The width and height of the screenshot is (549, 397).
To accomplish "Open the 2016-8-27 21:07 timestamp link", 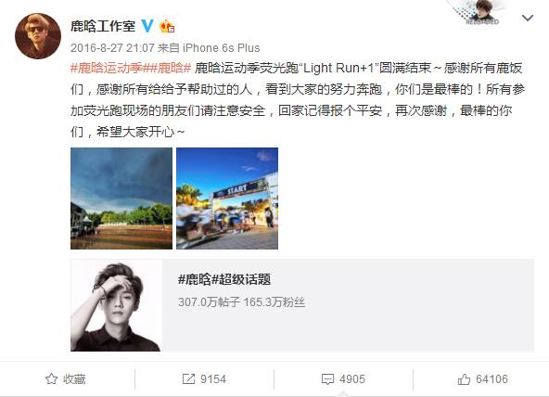I will 112,48.
